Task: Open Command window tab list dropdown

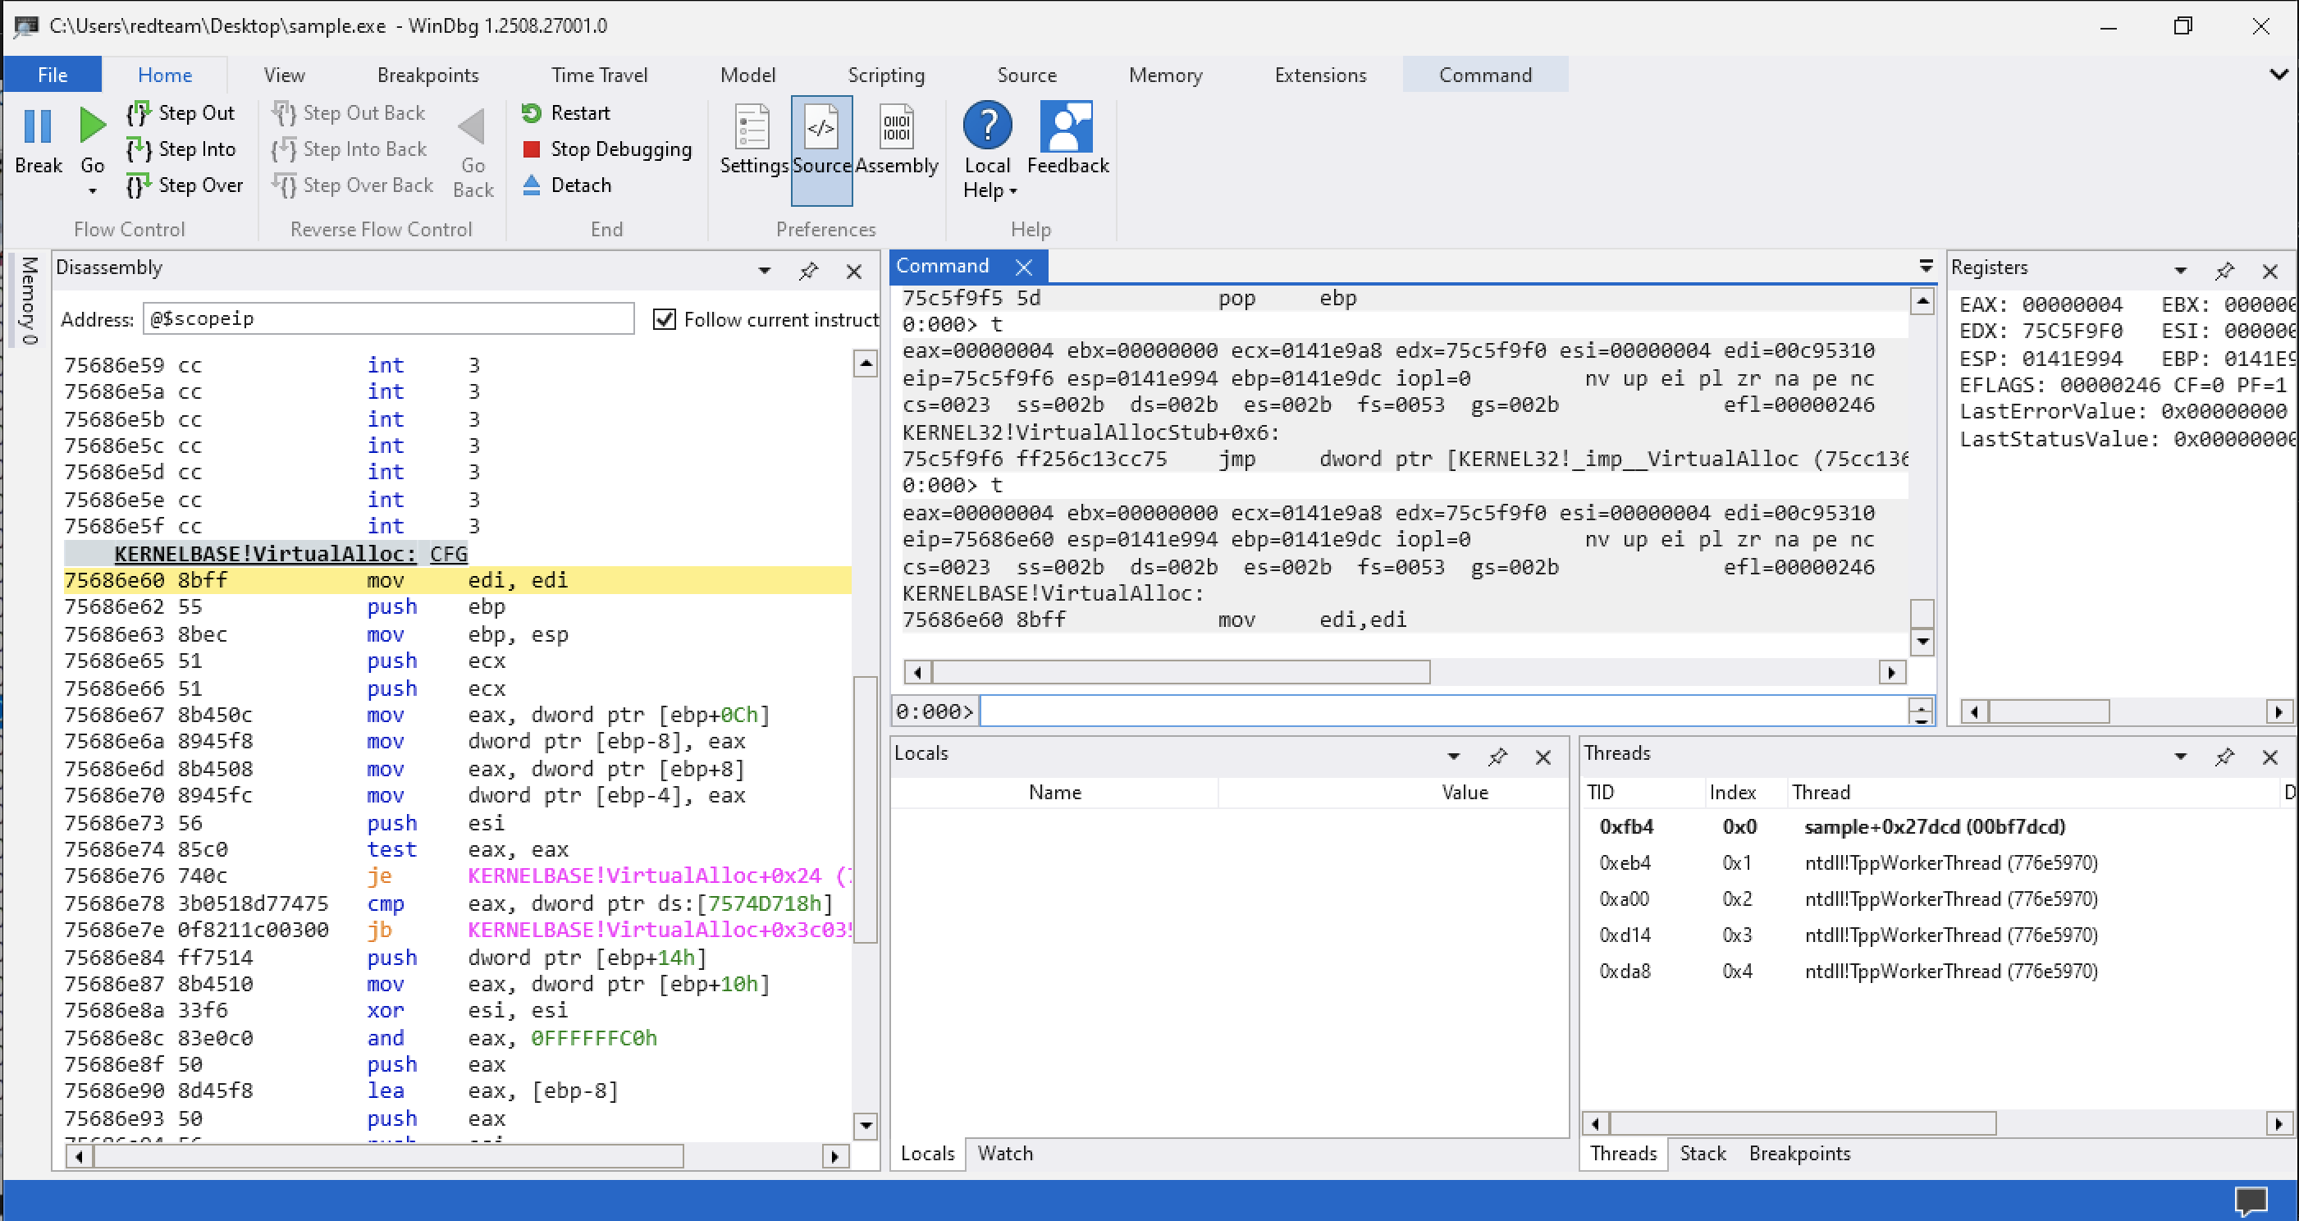Action: tap(1926, 266)
